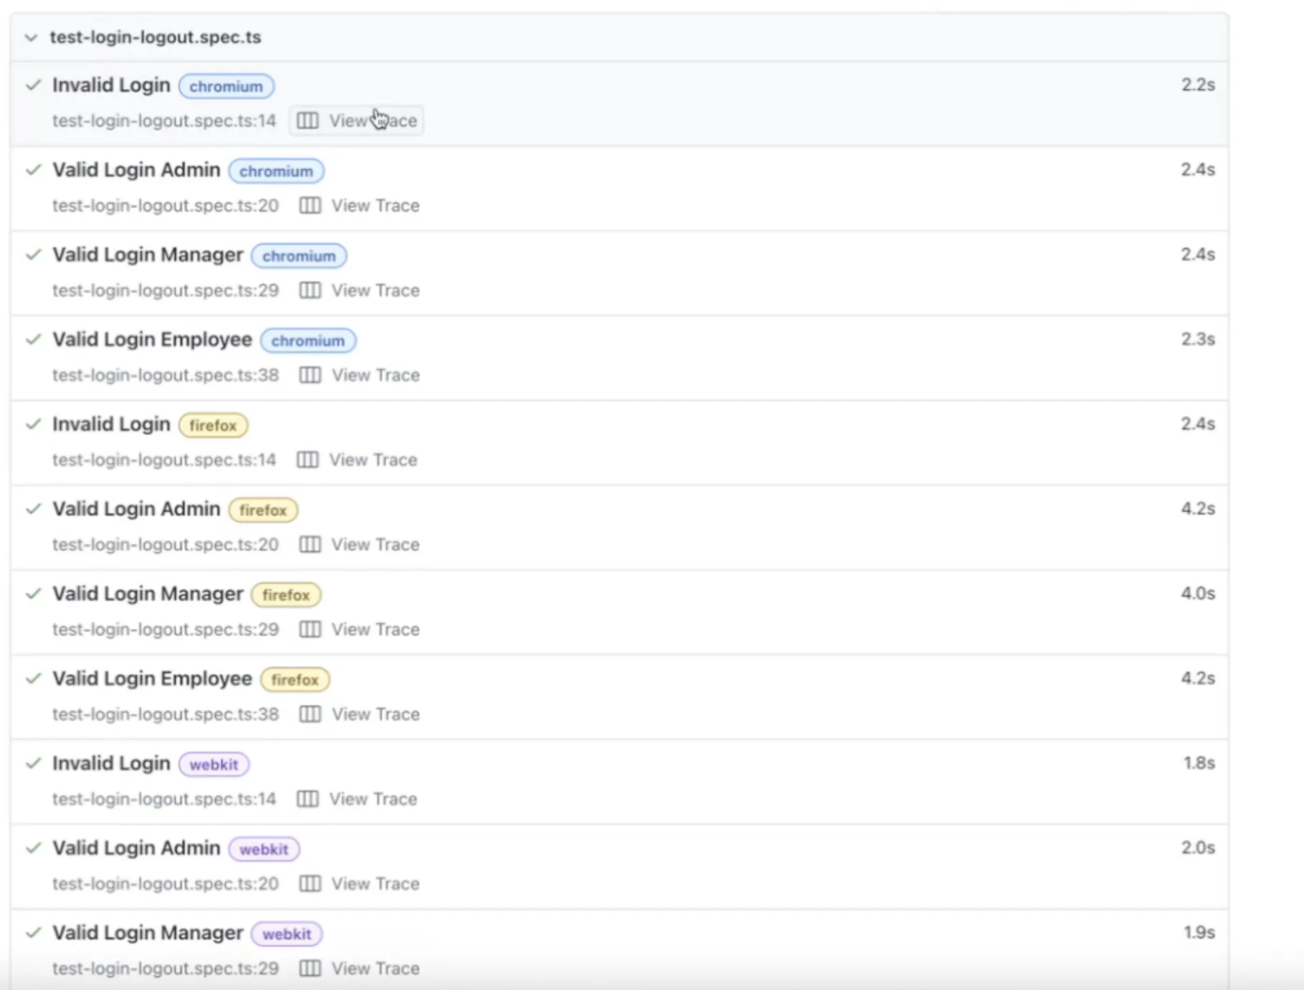The image size is (1304, 990).
Task: Click trace icon for firefox Invalid Login
Action: (307, 460)
